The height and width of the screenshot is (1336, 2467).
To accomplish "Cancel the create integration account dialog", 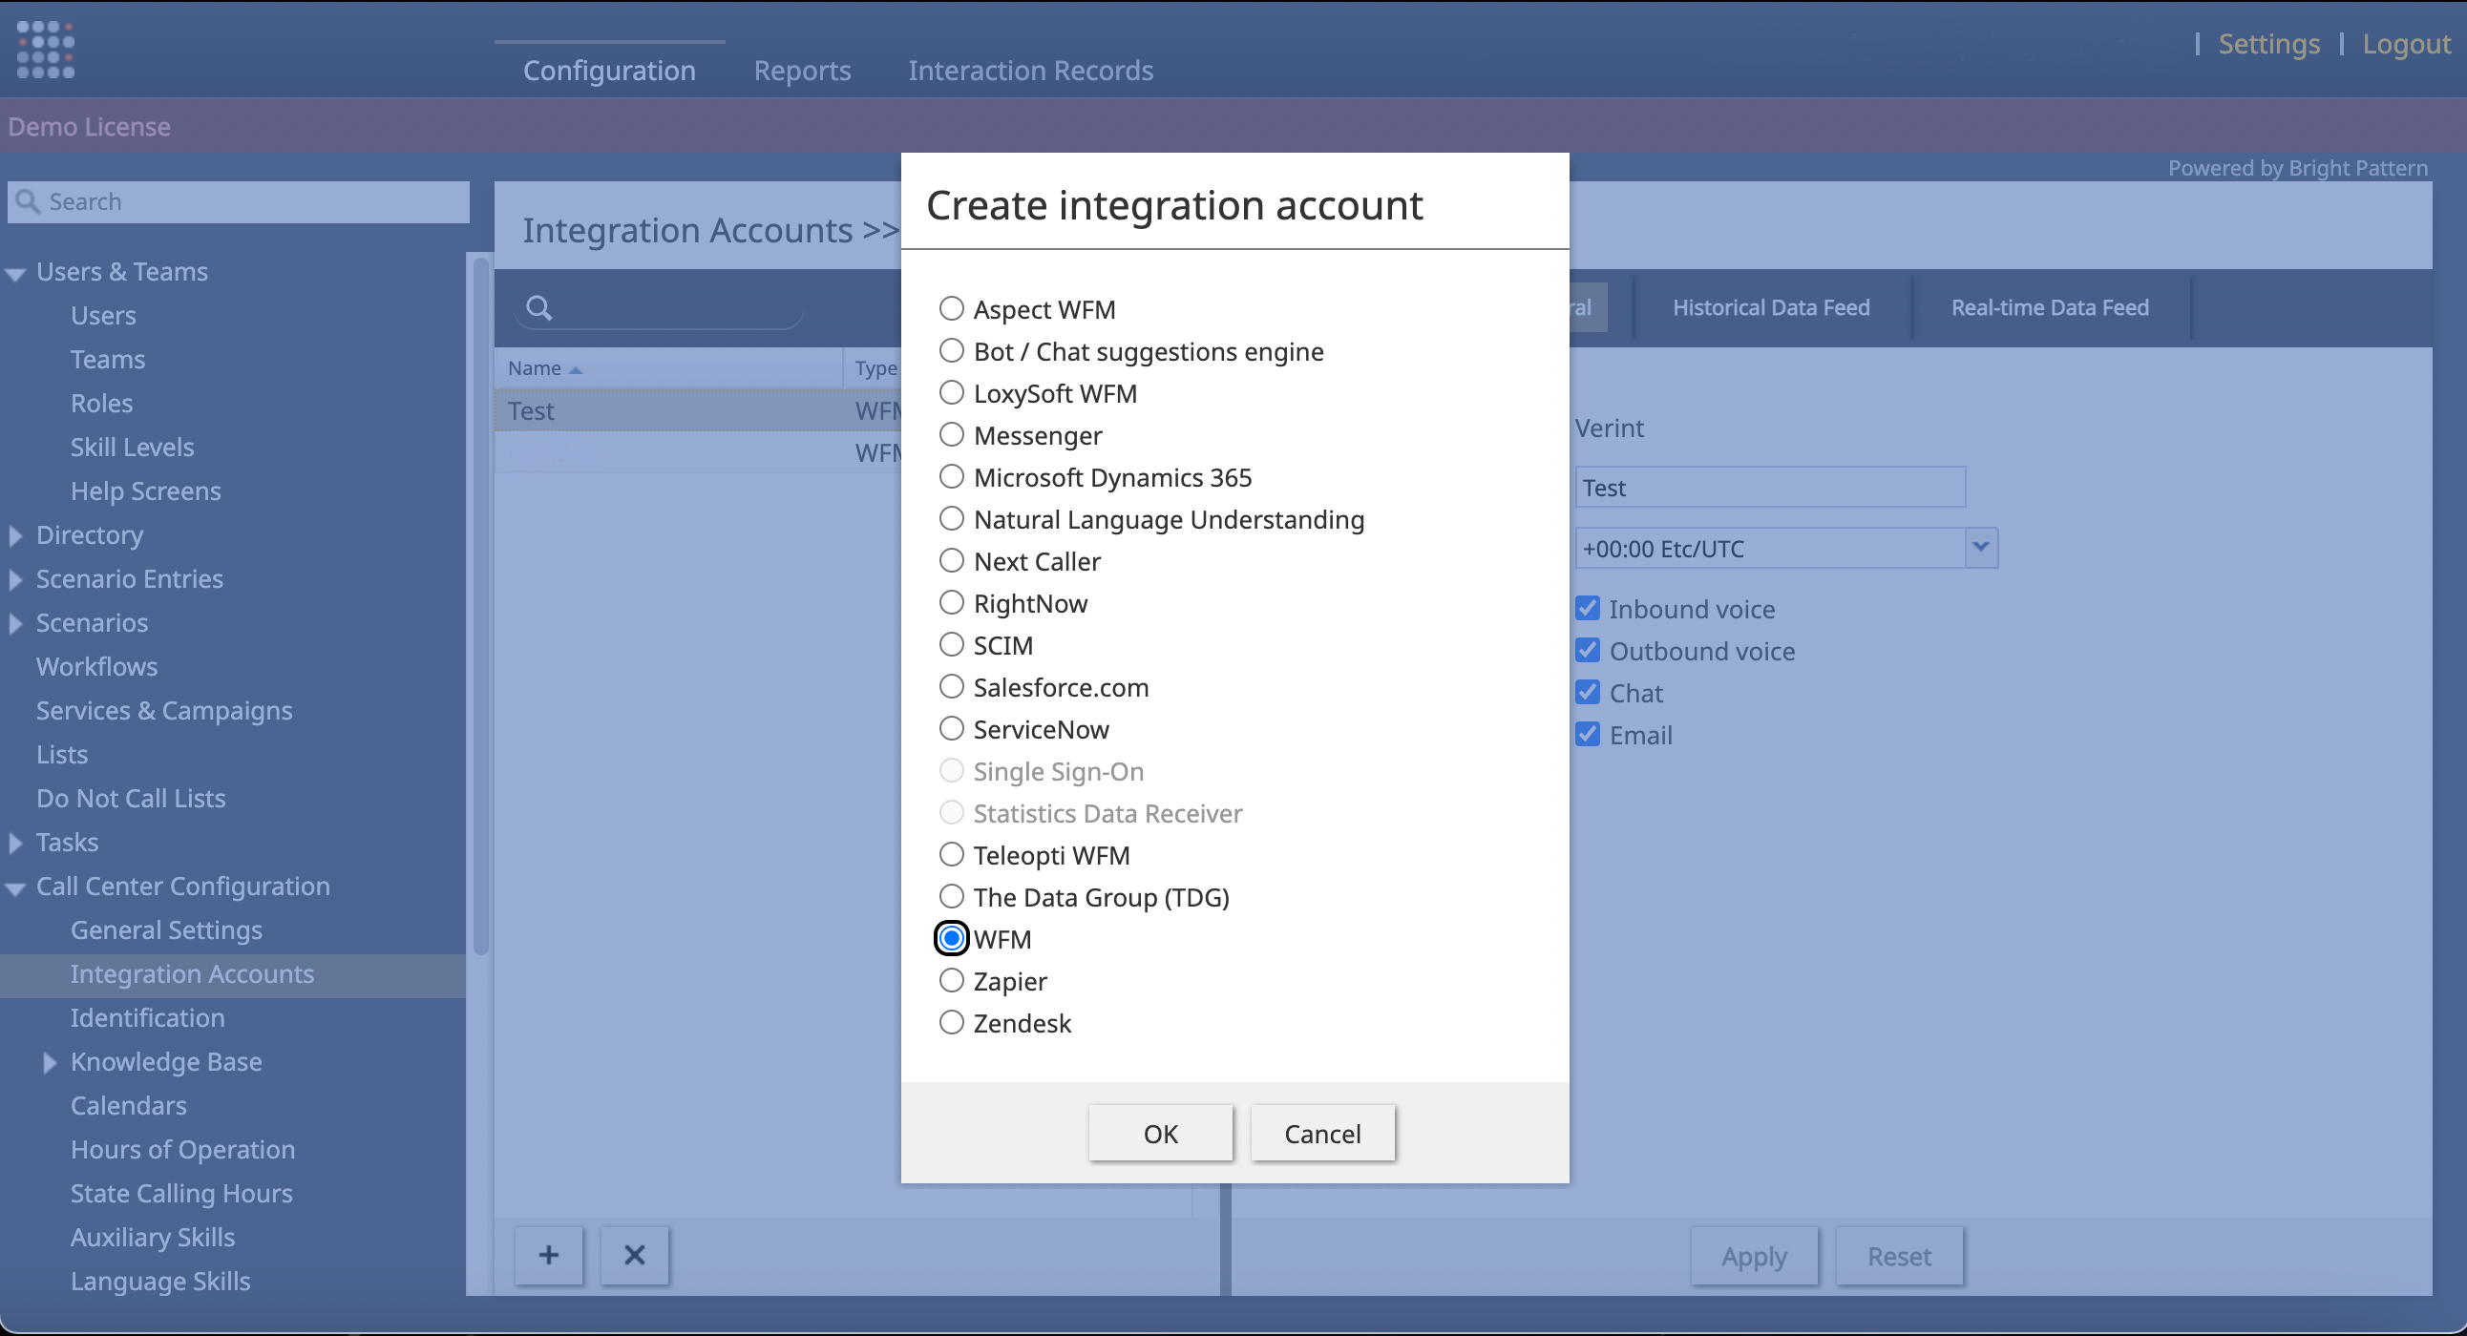I will [1322, 1133].
